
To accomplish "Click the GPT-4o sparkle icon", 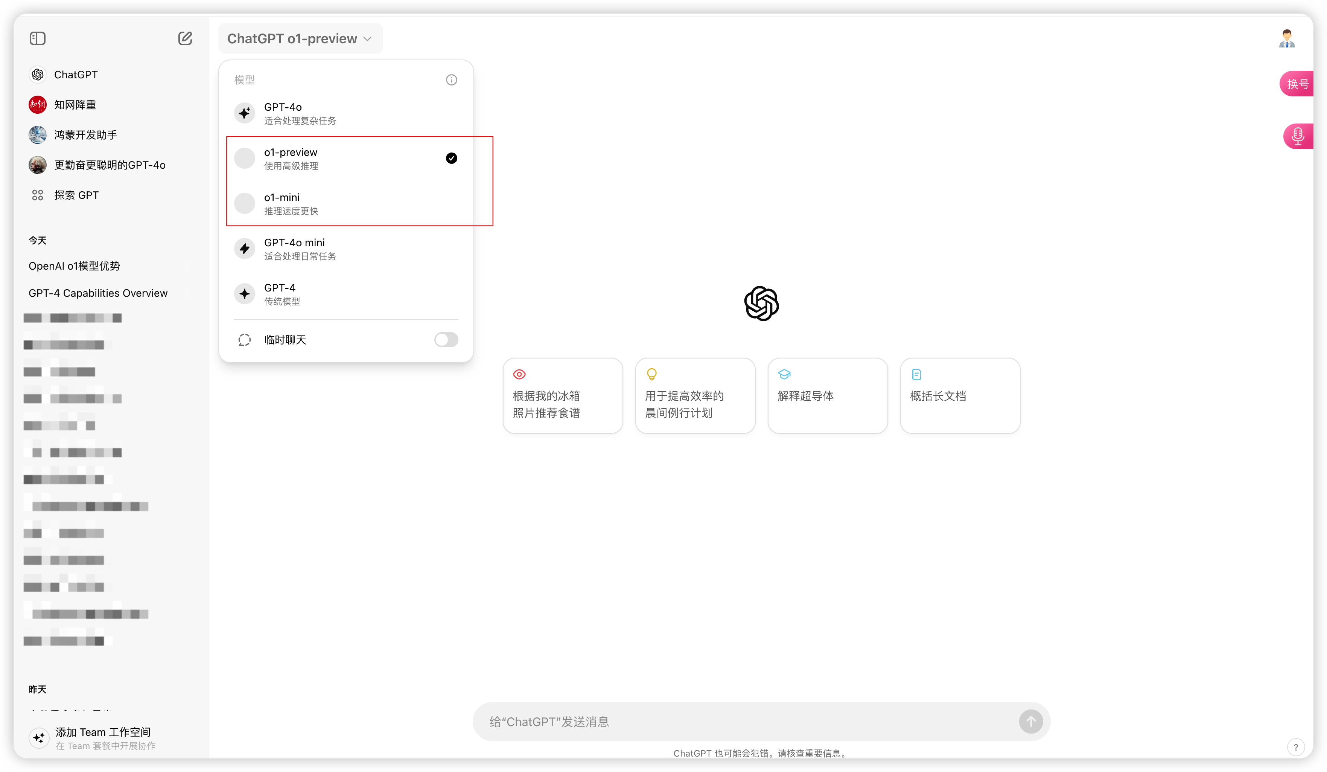I will pos(244,113).
